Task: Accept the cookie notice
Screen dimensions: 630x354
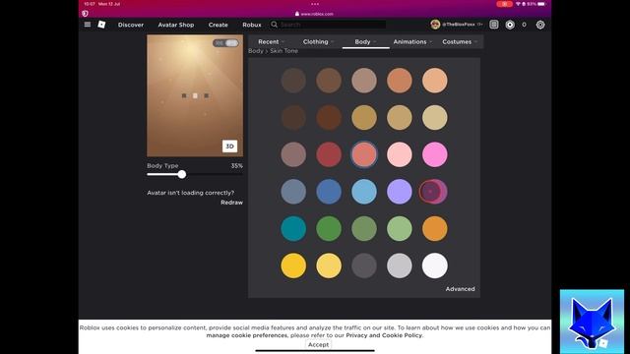Action: [x=318, y=345]
